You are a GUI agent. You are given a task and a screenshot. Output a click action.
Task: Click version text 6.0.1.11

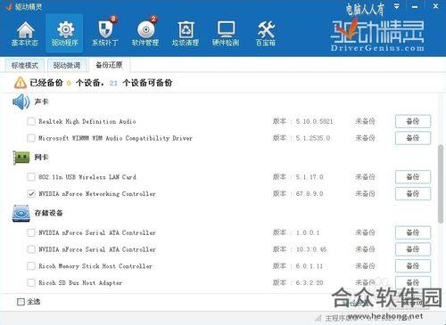point(310,266)
